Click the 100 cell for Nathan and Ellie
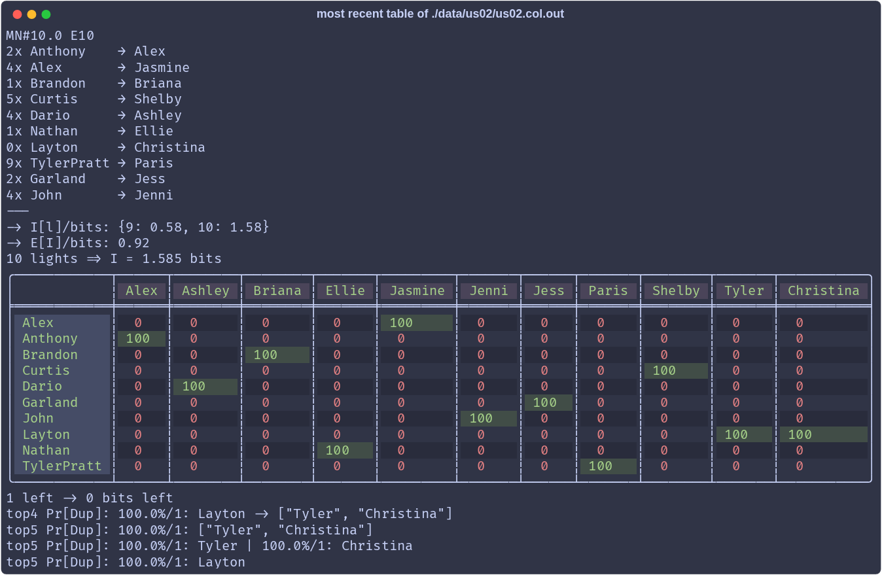This screenshot has height=575, width=882. click(x=345, y=450)
